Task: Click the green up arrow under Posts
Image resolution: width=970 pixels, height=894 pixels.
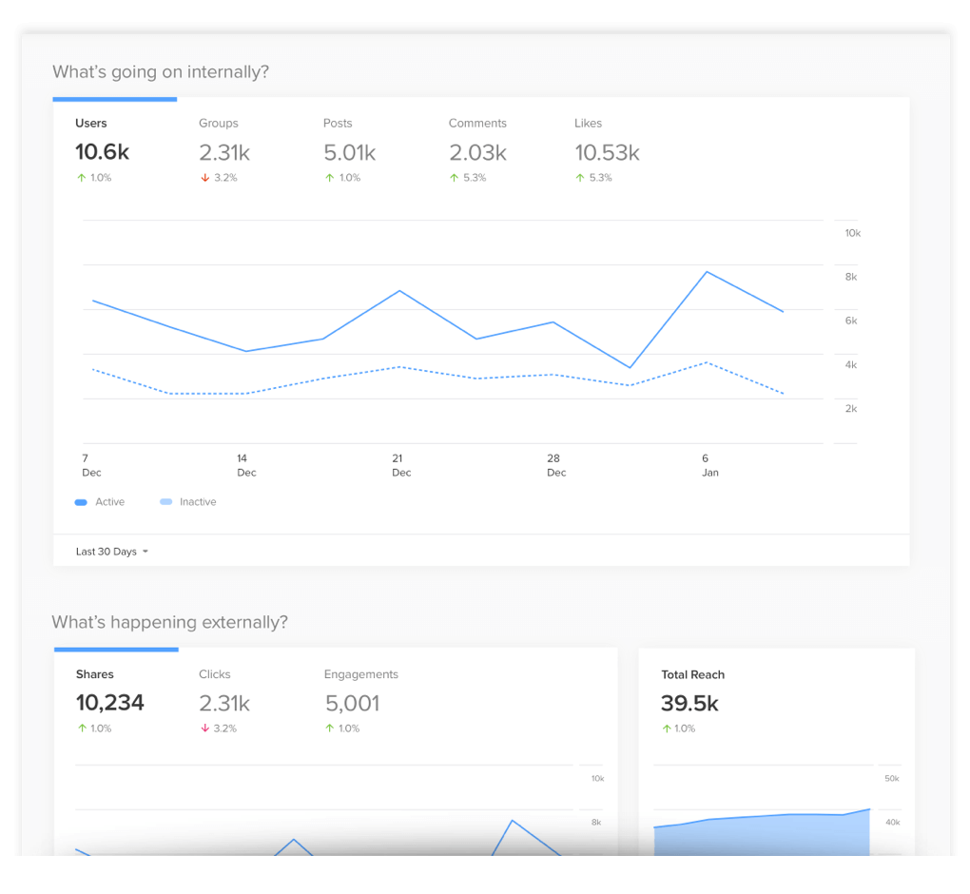Action: pyautogui.click(x=330, y=178)
